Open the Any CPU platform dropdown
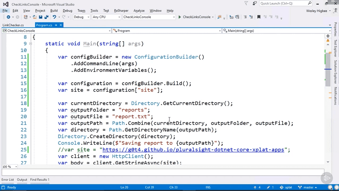The image size is (339, 191). pyautogui.click(x=106, y=17)
